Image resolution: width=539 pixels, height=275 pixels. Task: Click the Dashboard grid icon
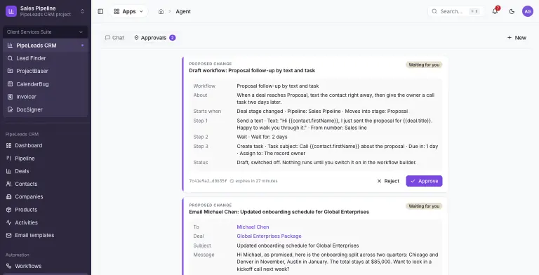click(8, 145)
